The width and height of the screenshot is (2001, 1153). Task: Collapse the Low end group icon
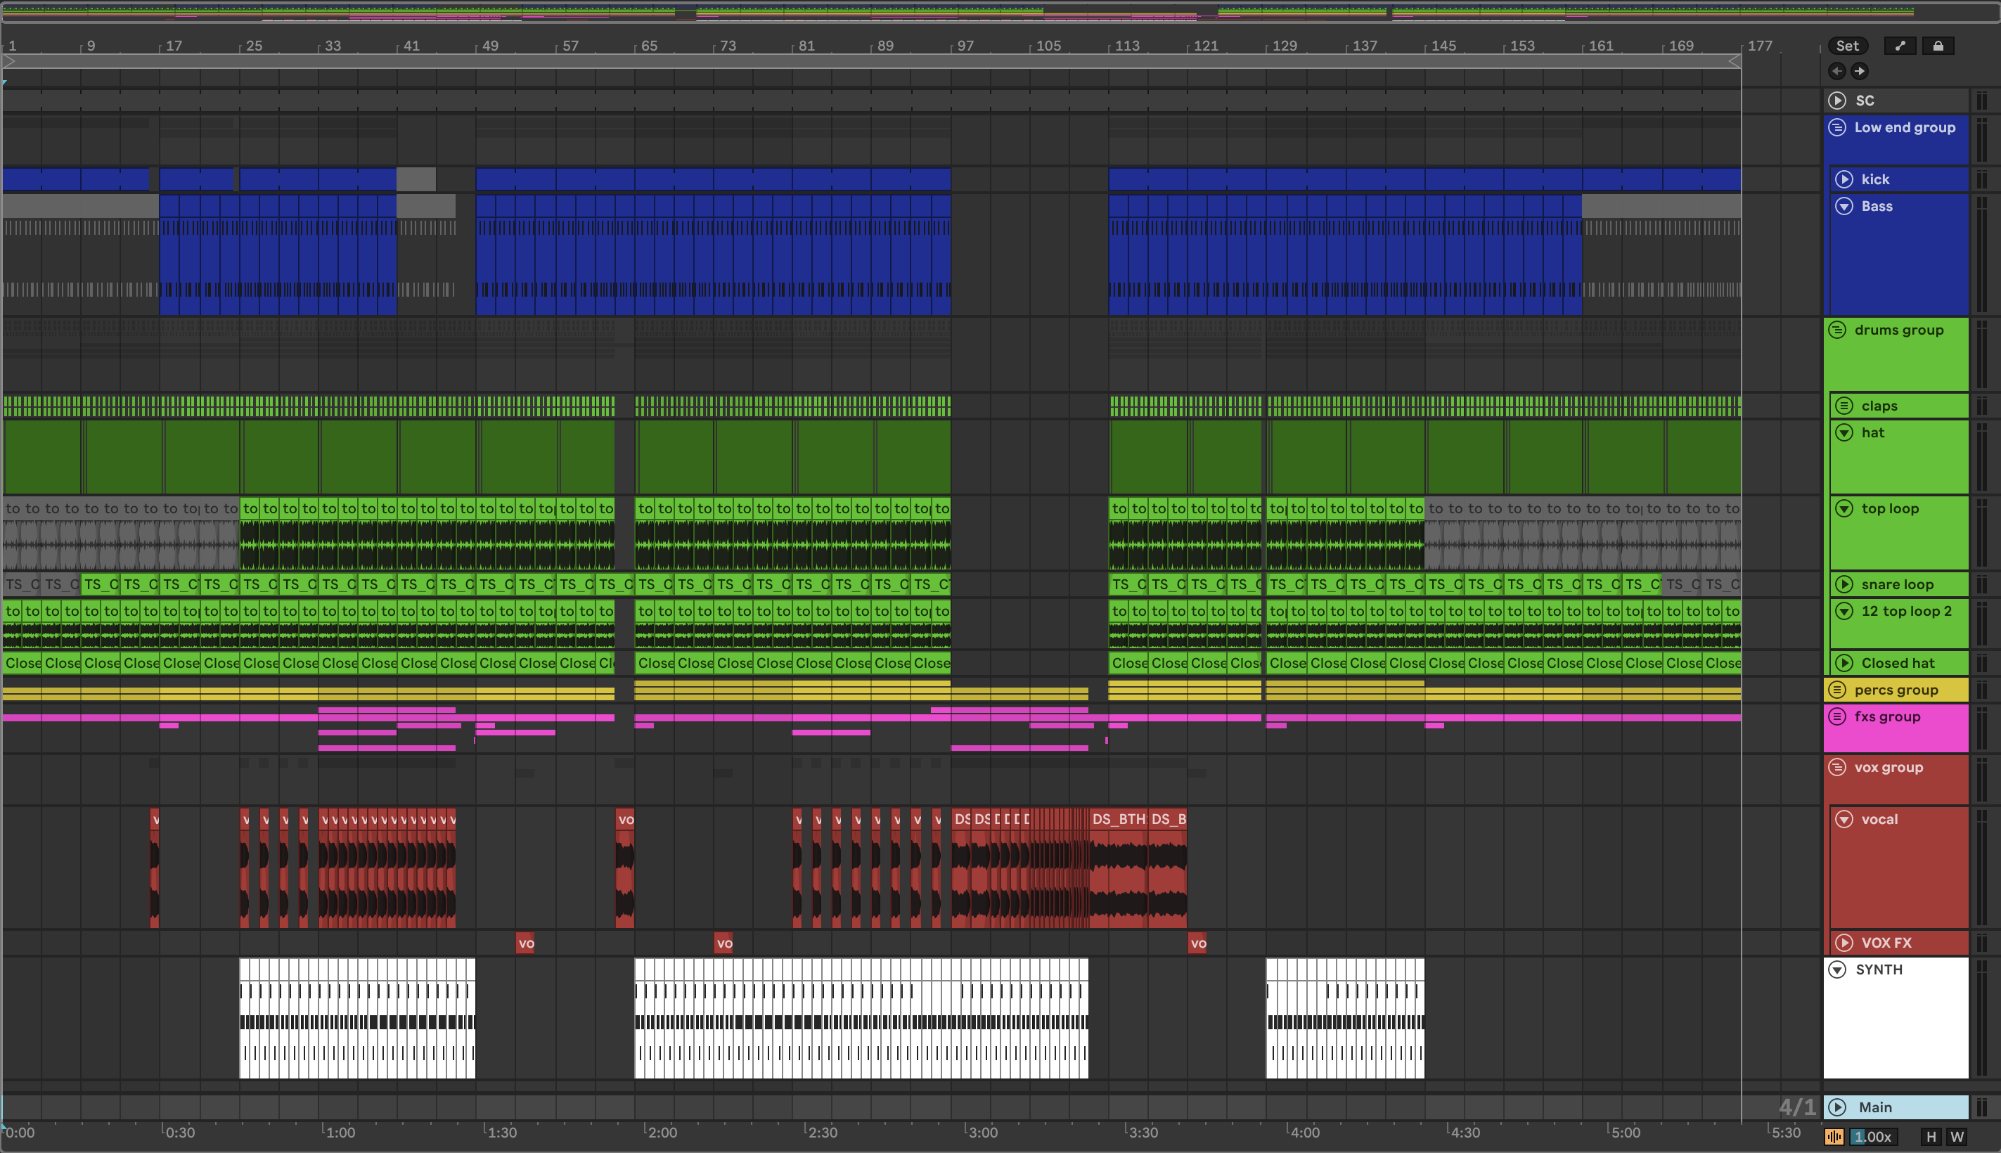tap(1837, 127)
